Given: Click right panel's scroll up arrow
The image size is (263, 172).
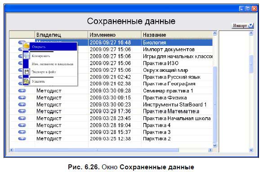Looking at the screenshot, I should (251, 33).
